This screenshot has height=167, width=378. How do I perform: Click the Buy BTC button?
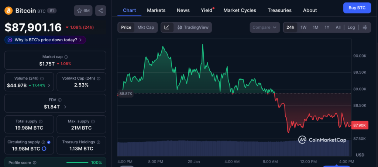[x=357, y=8]
